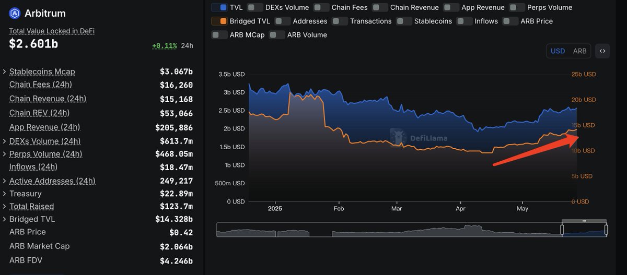The image size is (627, 275).
Task: Click the $22.89m treasury value
Action: [x=177, y=194]
